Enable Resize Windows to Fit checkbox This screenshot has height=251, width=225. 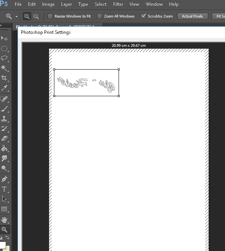pyautogui.click(x=50, y=16)
